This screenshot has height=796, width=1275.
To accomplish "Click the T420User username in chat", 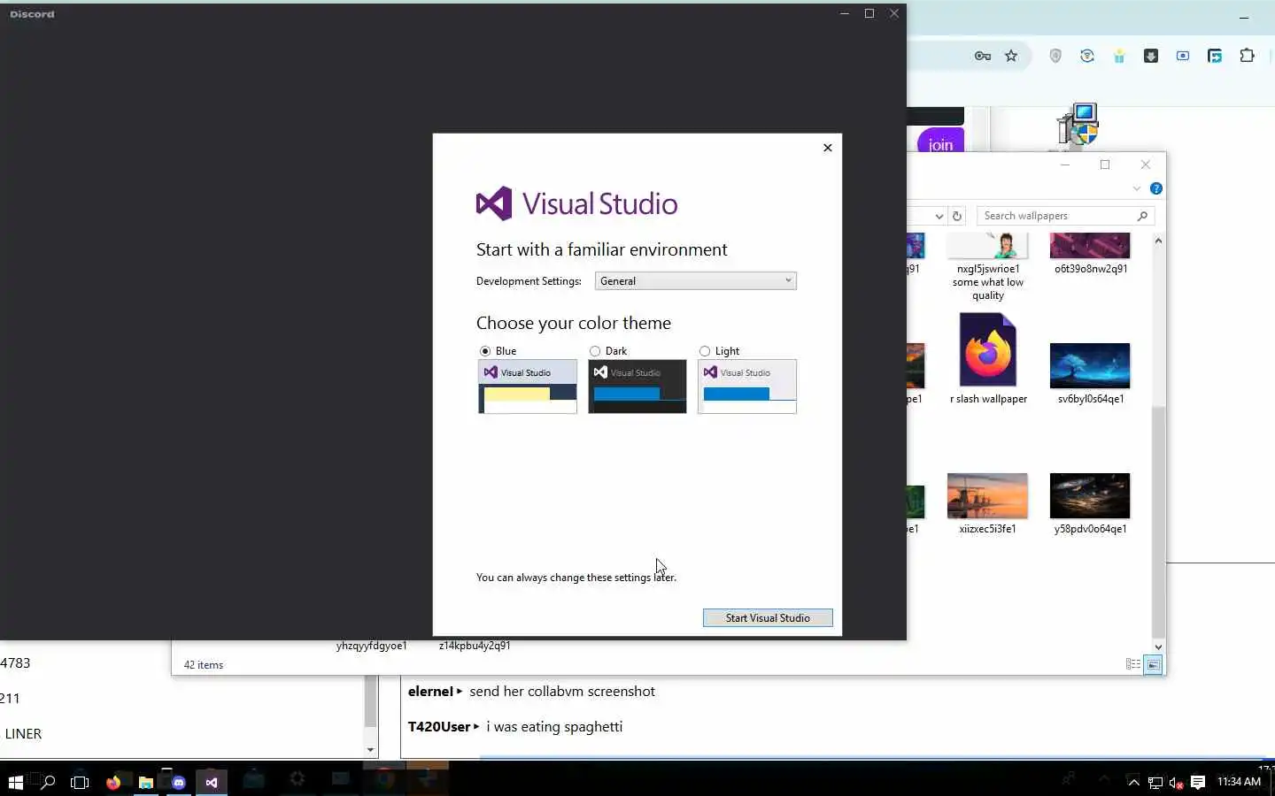I will coord(439,727).
